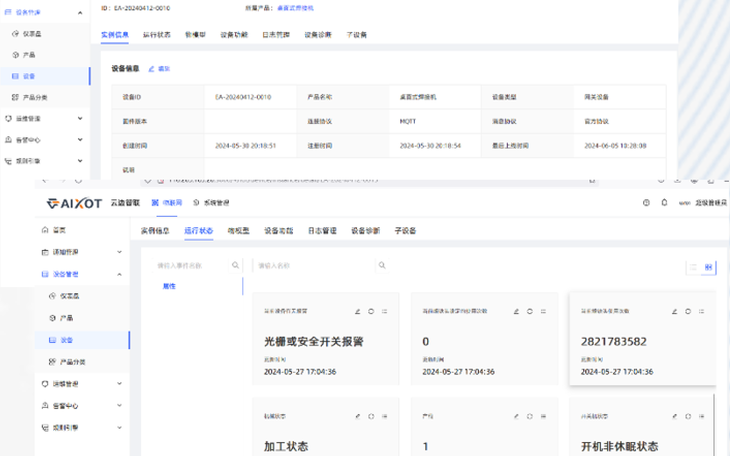The height and width of the screenshot is (456, 730).
Task: Collapse 设备管理 group in upper sidebar
Action: (x=80, y=12)
